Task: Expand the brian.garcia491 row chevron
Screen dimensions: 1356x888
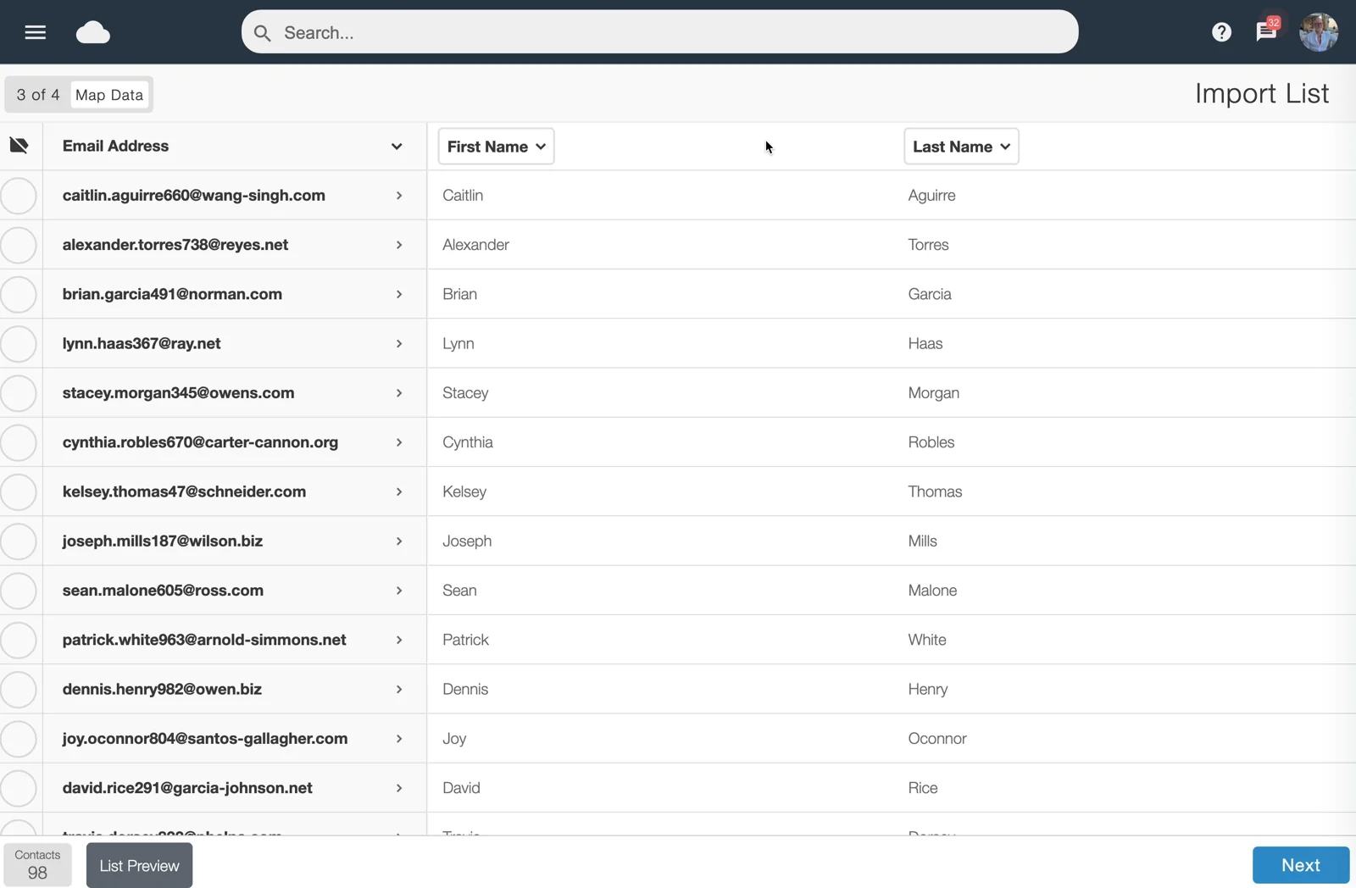Action: [399, 294]
